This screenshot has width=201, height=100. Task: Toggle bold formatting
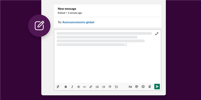tap(66, 87)
